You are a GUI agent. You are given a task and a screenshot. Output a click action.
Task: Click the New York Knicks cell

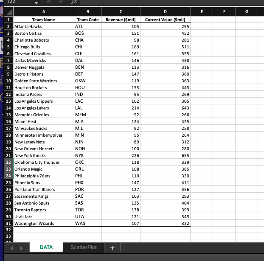point(44,156)
